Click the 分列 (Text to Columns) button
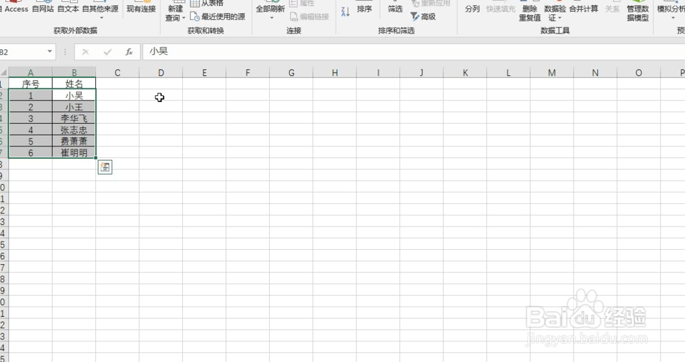 tap(472, 8)
